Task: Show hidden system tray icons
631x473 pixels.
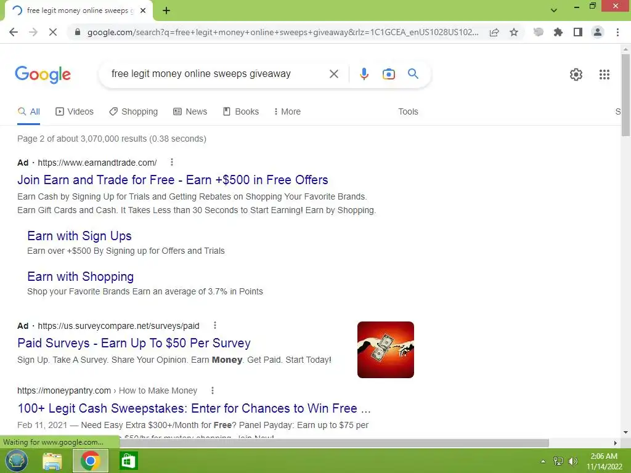Action: coord(543,461)
